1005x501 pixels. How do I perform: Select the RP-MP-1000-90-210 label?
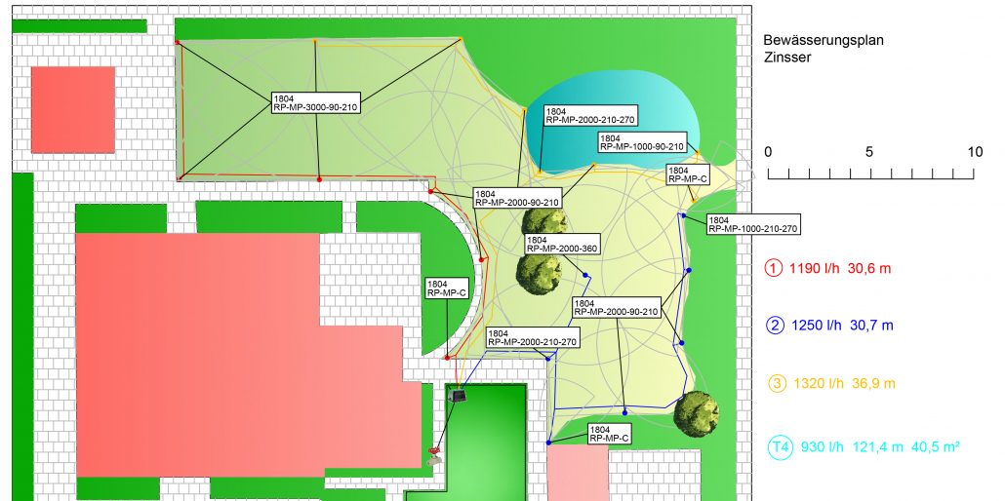644,143
